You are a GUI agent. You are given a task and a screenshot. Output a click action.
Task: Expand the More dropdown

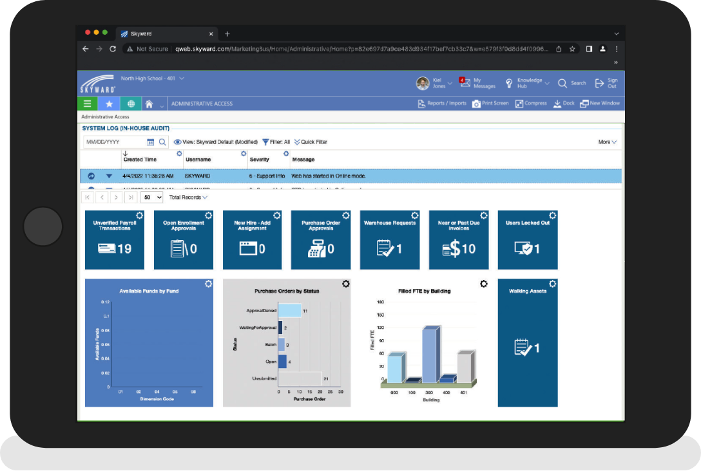(607, 142)
